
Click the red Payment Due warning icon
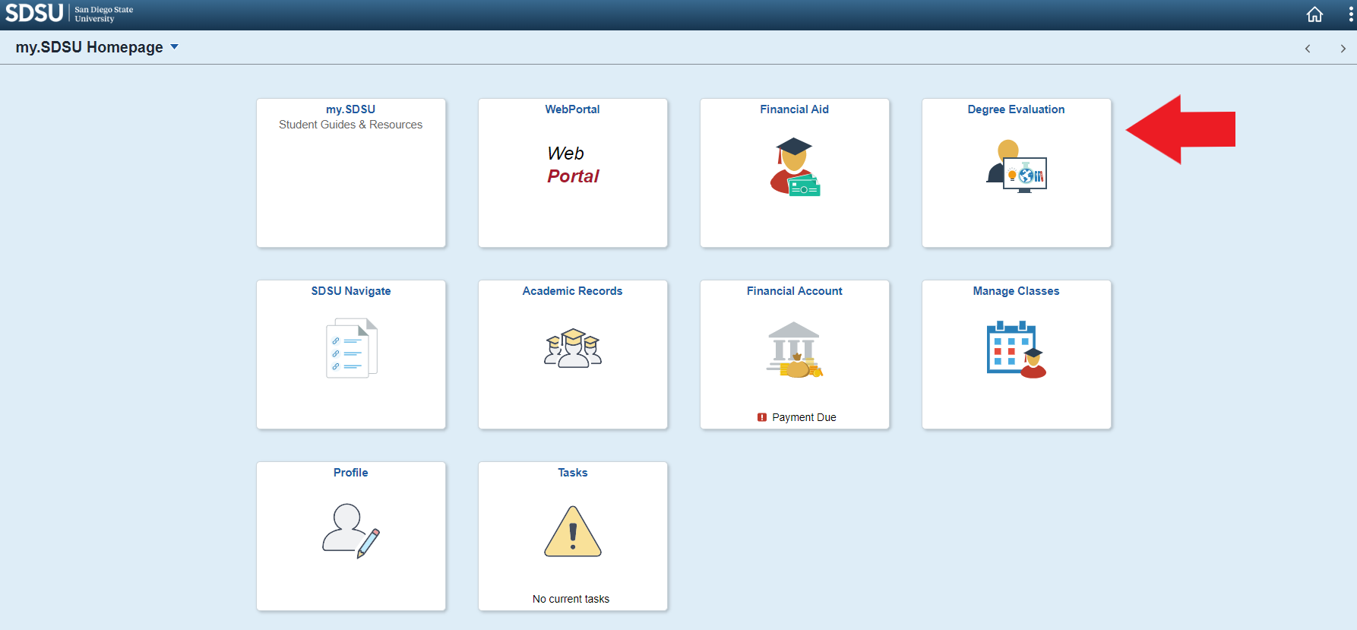[x=762, y=417]
